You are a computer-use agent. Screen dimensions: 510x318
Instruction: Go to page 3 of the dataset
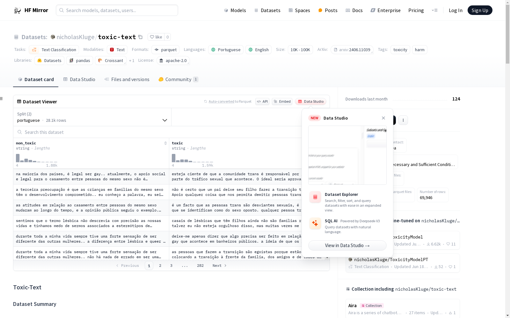(171, 266)
